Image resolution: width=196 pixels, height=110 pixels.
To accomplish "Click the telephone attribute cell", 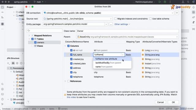I will [99, 77].
